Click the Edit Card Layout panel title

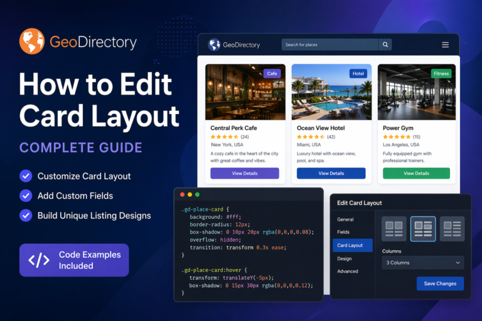pos(360,203)
